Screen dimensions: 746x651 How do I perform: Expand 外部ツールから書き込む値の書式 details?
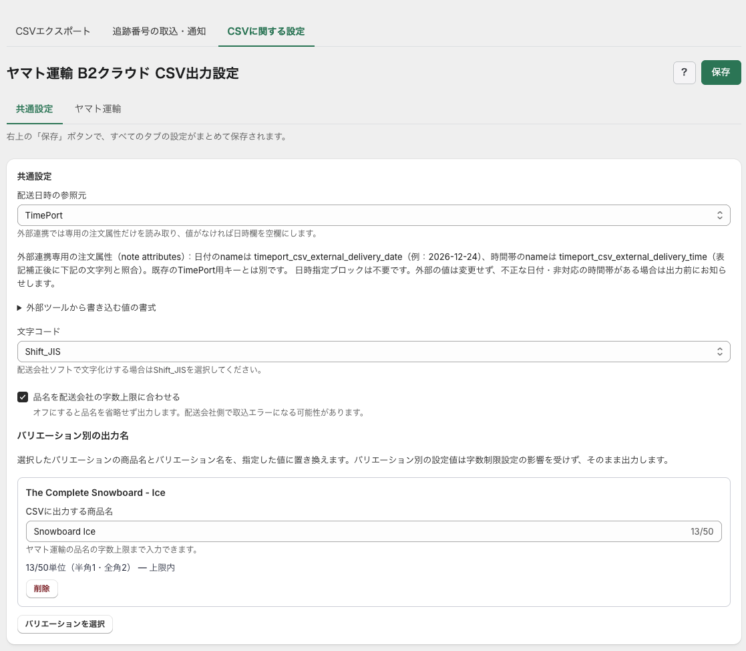pos(87,307)
